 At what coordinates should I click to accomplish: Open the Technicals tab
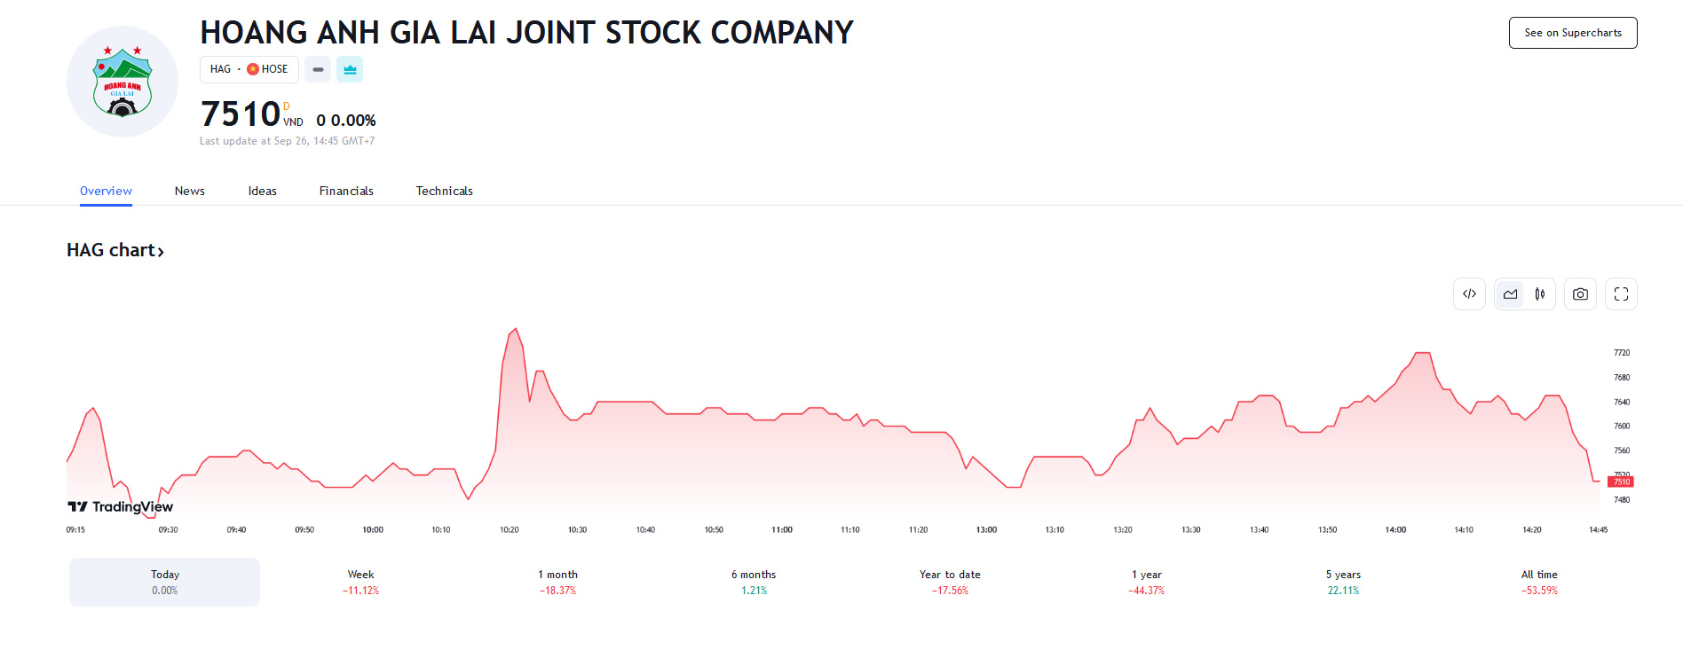tap(444, 191)
